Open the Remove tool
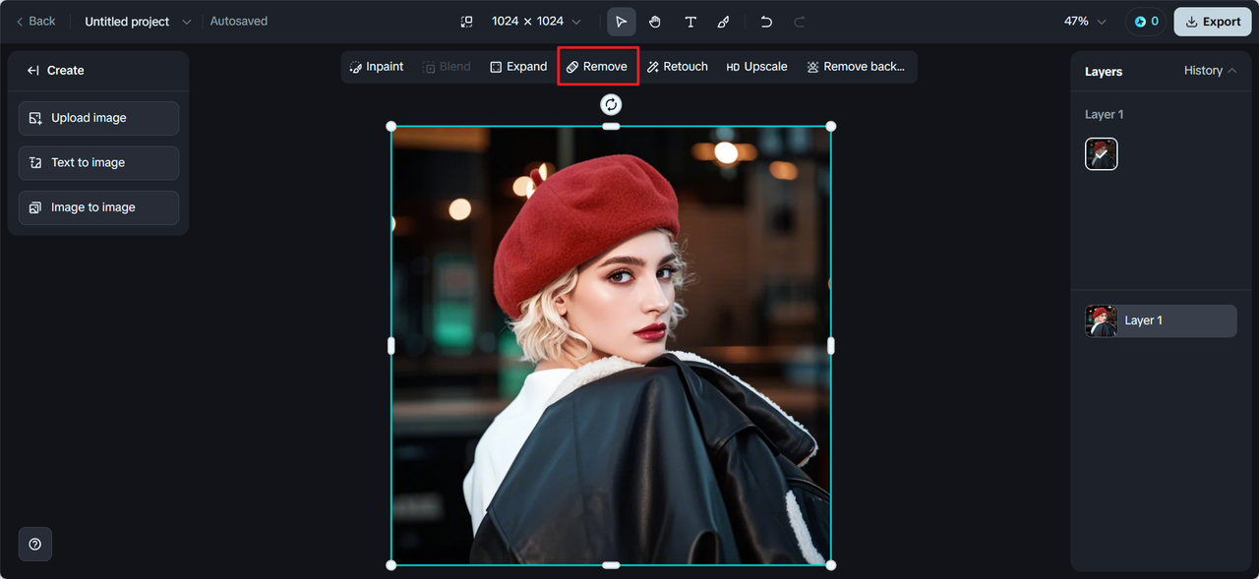 pyautogui.click(x=597, y=67)
